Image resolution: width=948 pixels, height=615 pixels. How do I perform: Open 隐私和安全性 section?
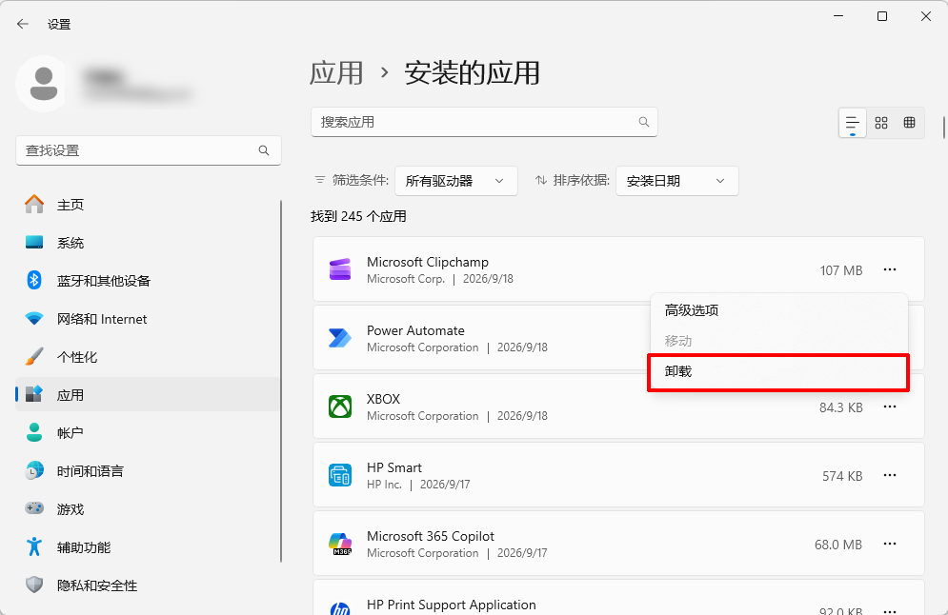148,585
